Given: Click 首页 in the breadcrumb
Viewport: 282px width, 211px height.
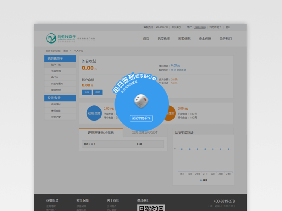Looking at the screenshot, I should point(66,51).
